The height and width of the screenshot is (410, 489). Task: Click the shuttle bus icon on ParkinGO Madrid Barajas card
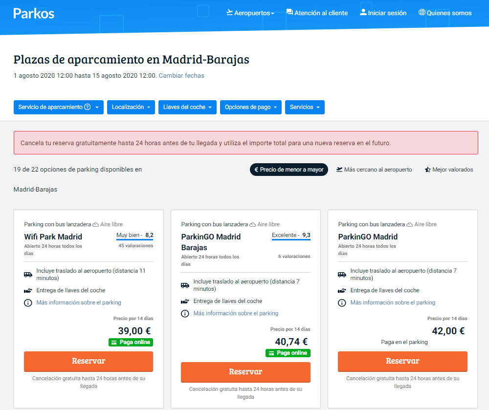(x=185, y=285)
